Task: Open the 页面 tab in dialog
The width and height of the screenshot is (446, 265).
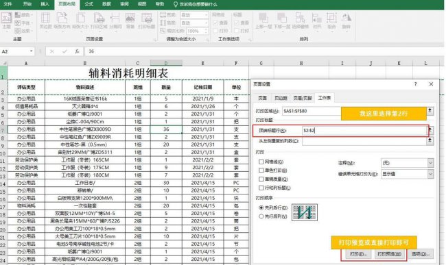Action: point(262,98)
